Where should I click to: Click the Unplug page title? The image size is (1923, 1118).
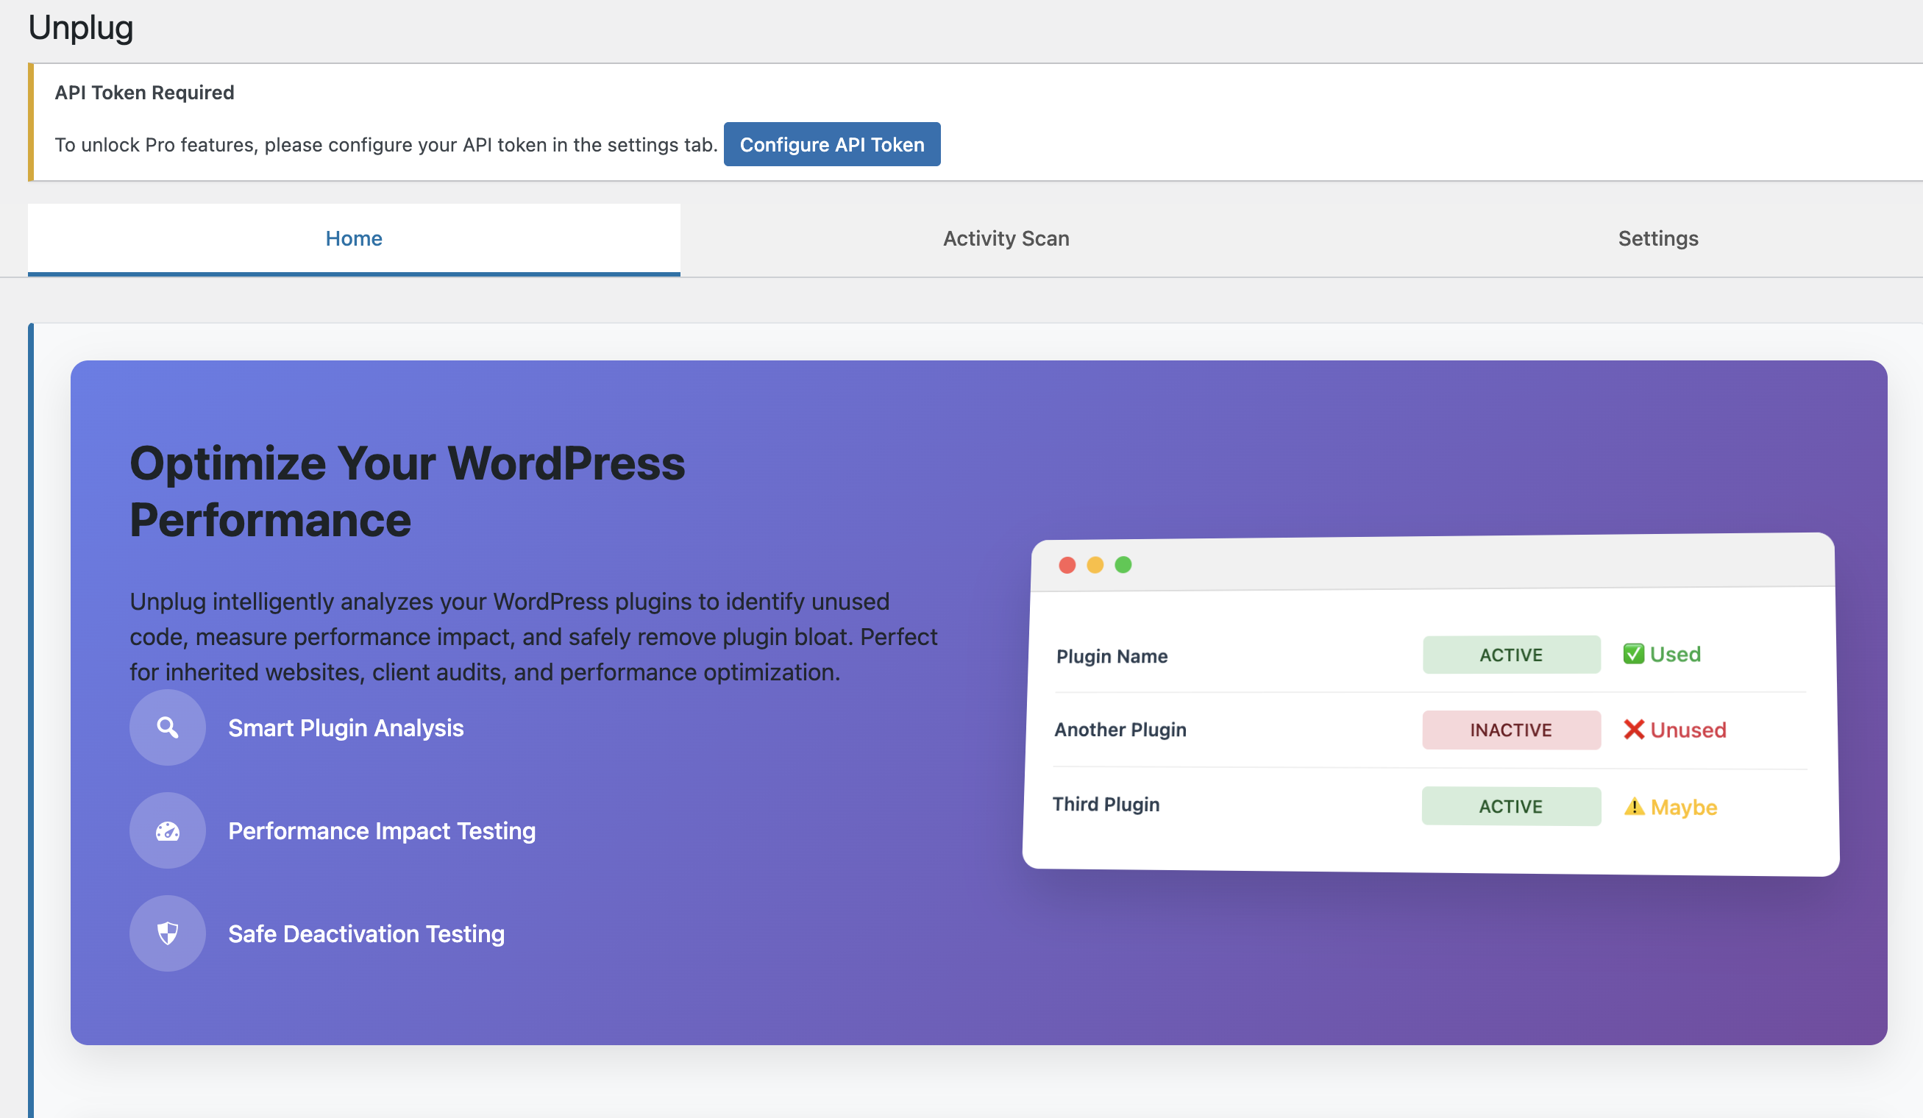click(x=81, y=27)
